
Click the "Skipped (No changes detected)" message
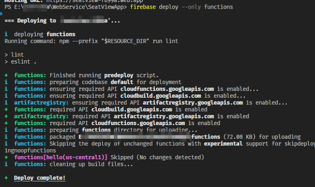pyautogui.click(x=157, y=157)
